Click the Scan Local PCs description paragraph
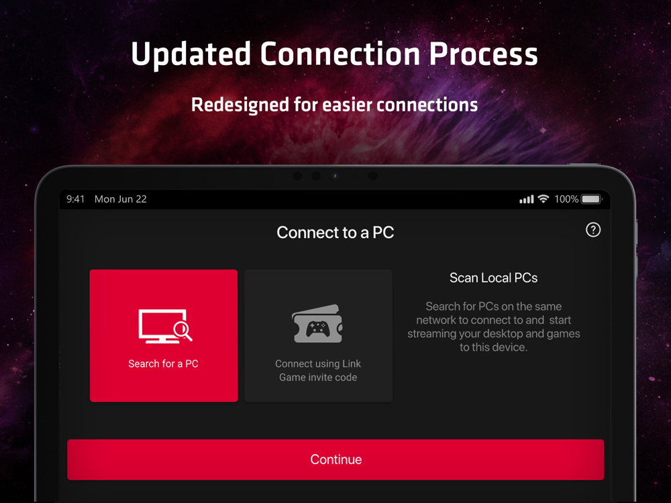 [493, 327]
